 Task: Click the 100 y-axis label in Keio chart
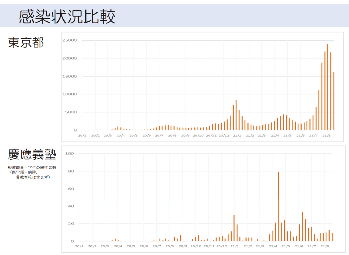point(70,154)
